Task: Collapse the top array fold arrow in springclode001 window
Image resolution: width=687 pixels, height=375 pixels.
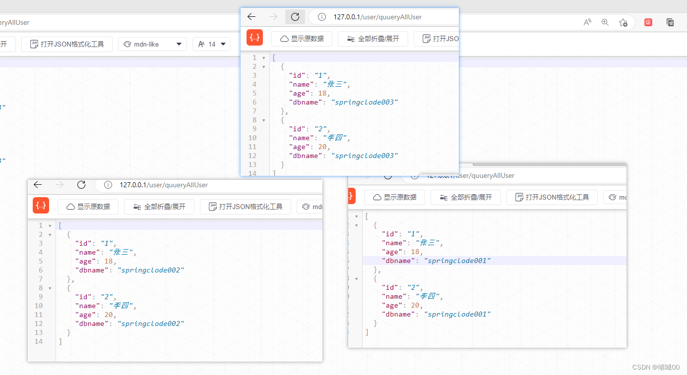Action: coord(357,216)
